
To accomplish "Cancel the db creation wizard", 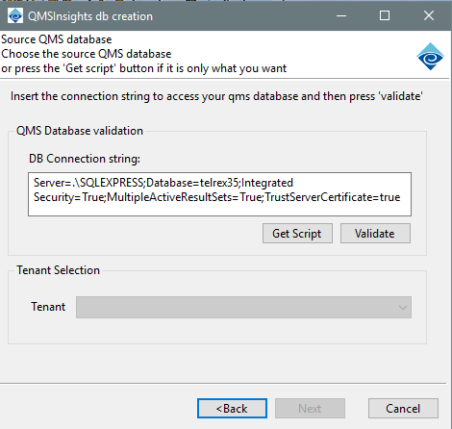I will 403,409.
